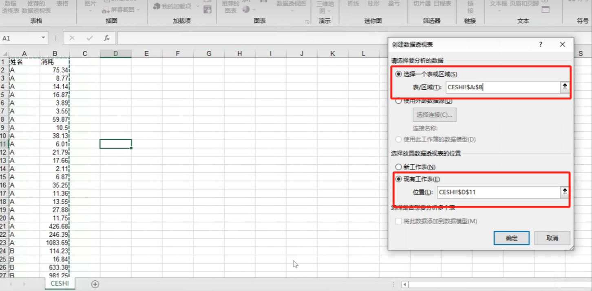Click the 柱形 sparkline button
The height and width of the screenshot is (291, 592).
point(373,3)
